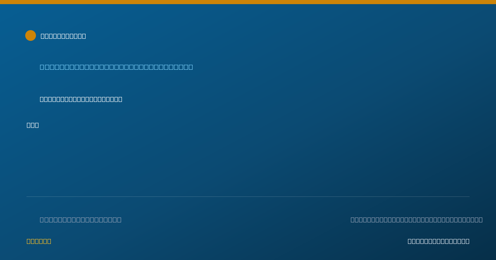Screen dimensions: 496x260
Task: Select the short three-character white label
Action: coord(33,125)
